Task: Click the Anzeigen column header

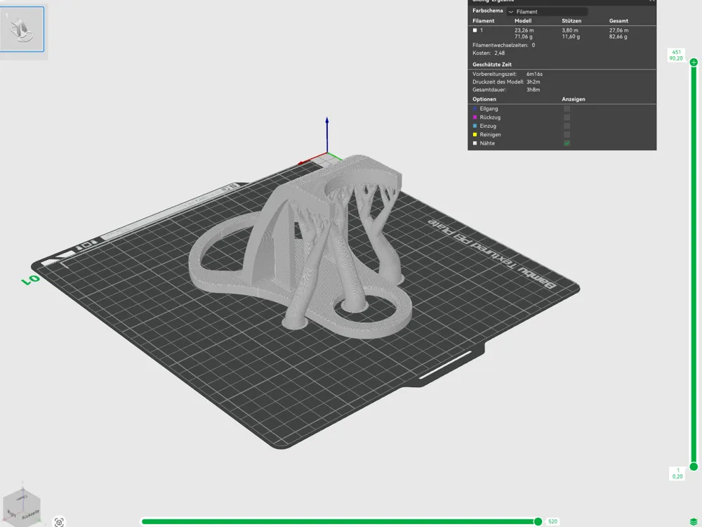Action: (x=574, y=99)
